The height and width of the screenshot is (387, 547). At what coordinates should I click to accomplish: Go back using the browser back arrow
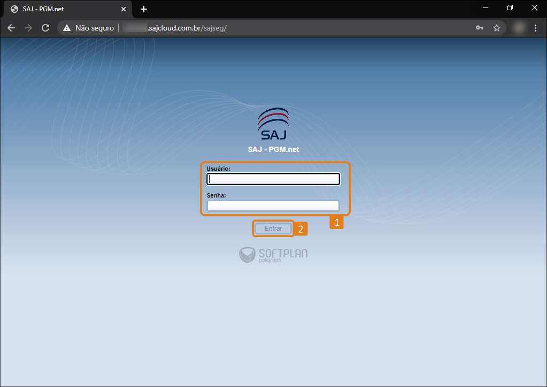click(11, 28)
